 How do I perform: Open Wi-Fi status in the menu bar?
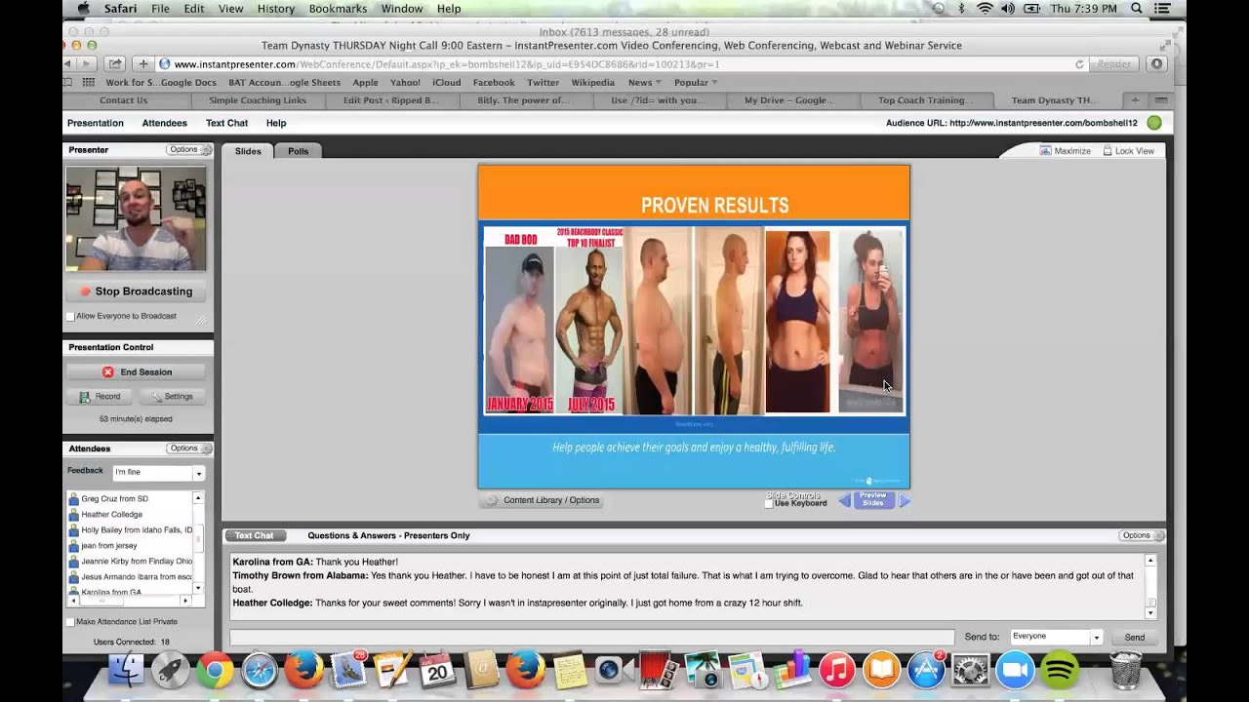pyautogui.click(x=985, y=9)
